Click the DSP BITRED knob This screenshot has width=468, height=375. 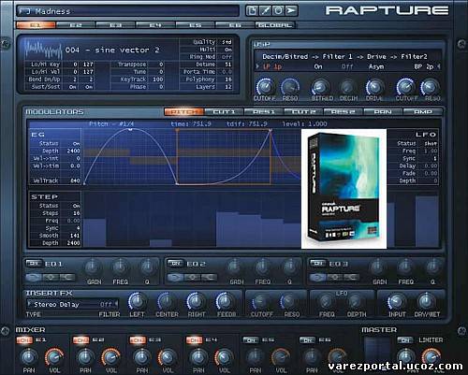point(320,87)
